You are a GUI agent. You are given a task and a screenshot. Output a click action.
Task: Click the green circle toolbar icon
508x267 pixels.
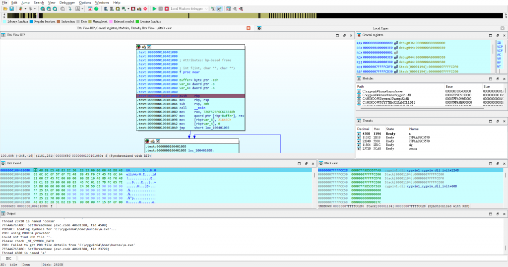coord(96,9)
